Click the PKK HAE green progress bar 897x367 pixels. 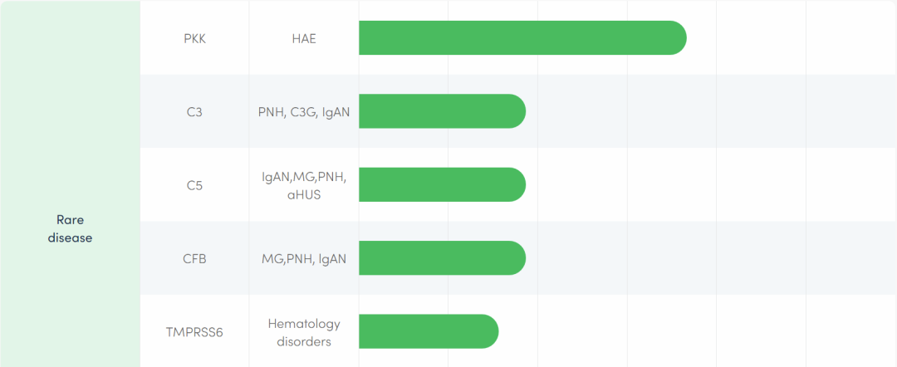click(515, 38)
